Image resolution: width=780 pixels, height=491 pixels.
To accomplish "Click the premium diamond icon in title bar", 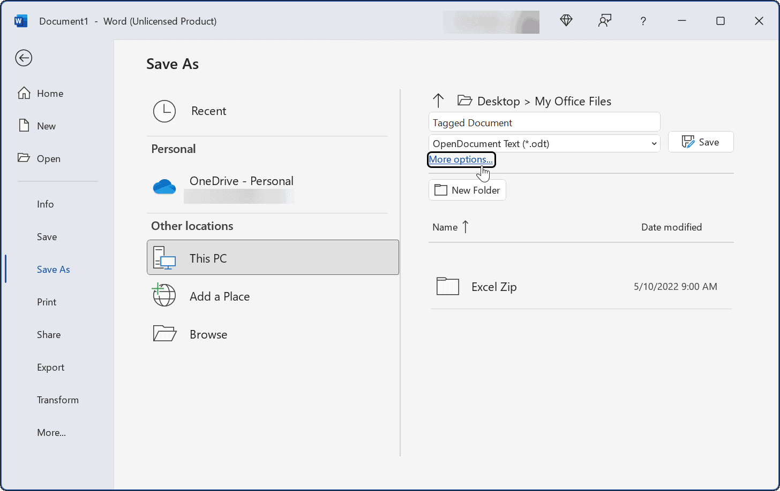I will click(x=566, y=21).
